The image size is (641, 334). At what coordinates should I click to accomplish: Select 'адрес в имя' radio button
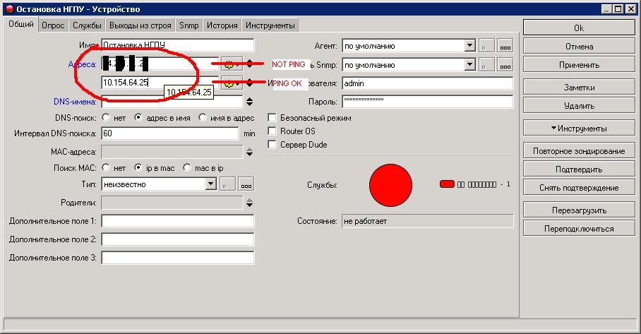(138, 117)
